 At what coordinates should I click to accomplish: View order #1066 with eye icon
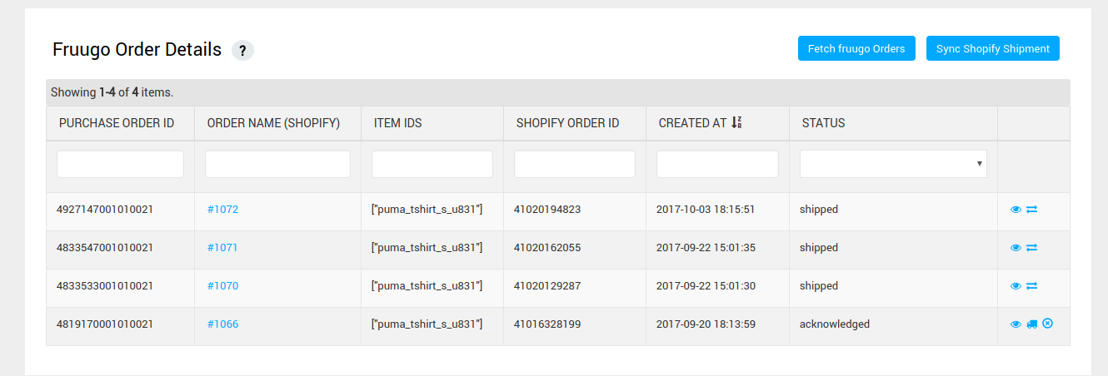coord(1016,324)
